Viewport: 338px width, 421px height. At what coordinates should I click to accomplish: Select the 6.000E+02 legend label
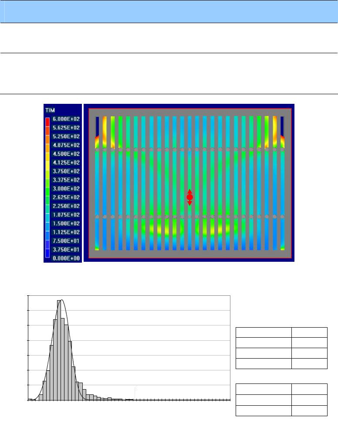pos(66,119)
